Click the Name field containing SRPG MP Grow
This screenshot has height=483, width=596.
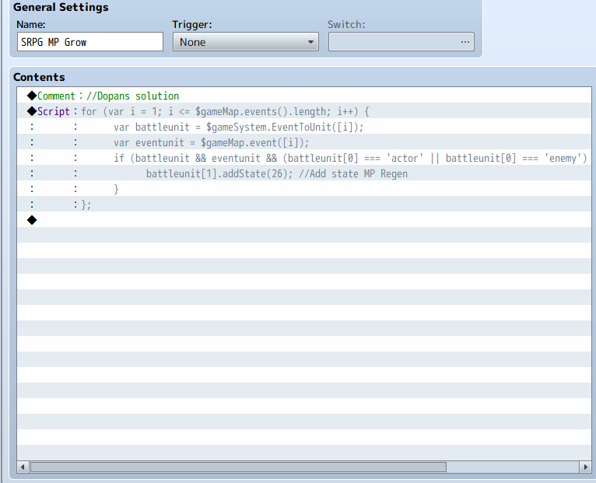(90, 42)
